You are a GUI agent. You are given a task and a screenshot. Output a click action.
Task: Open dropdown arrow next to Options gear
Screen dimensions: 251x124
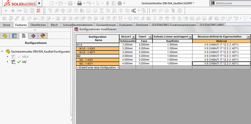click(x=125, y=3)
